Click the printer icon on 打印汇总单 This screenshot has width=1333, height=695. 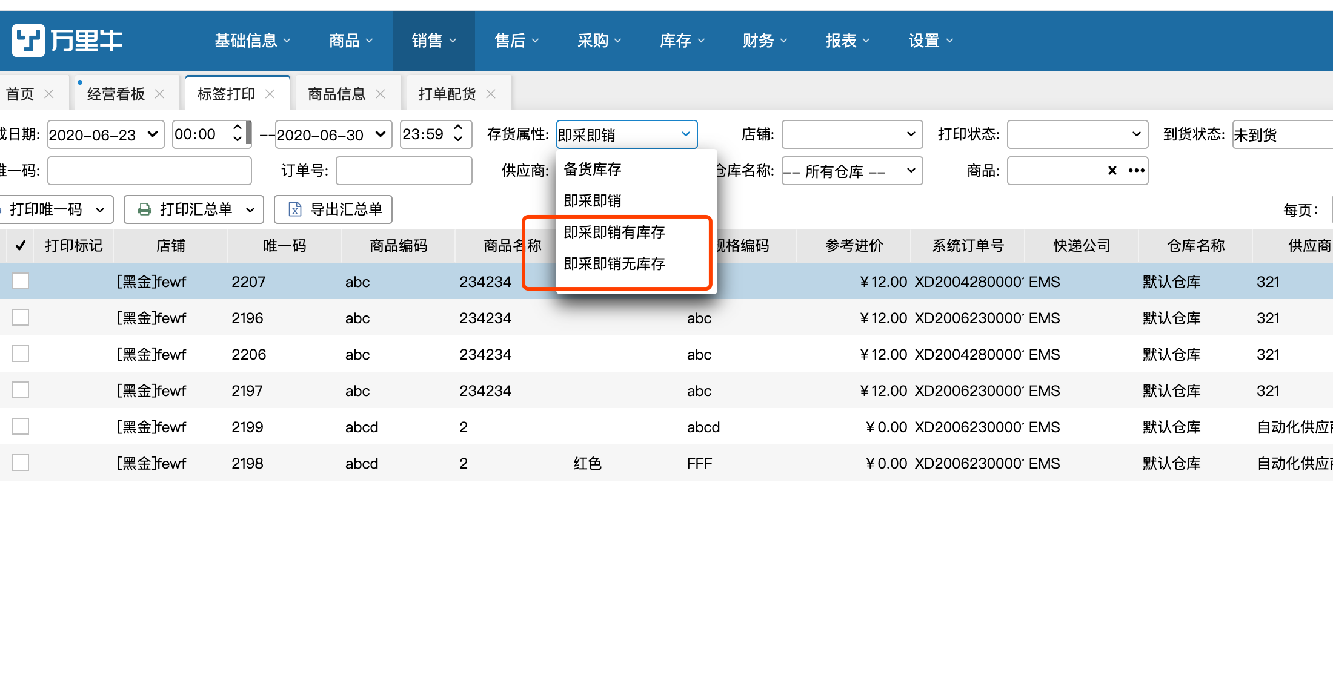coord(145,209)
